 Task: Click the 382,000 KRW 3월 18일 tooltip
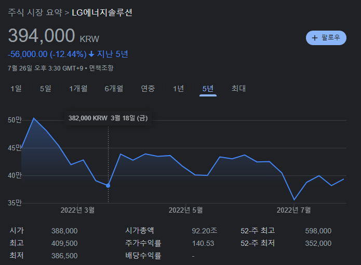coord(108,118)
